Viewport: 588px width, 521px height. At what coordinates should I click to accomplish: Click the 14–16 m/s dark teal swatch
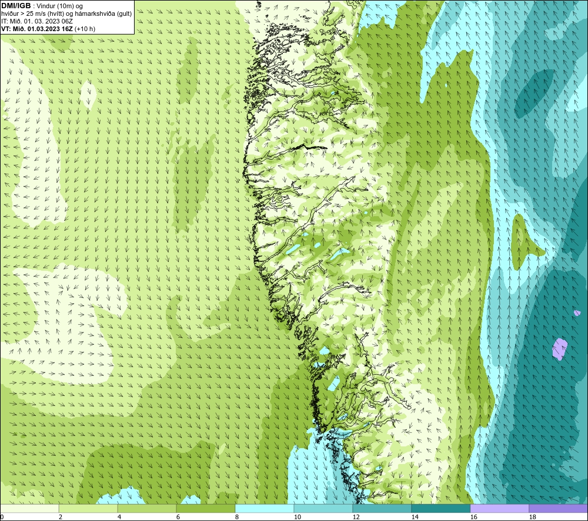tap(440, 509)
